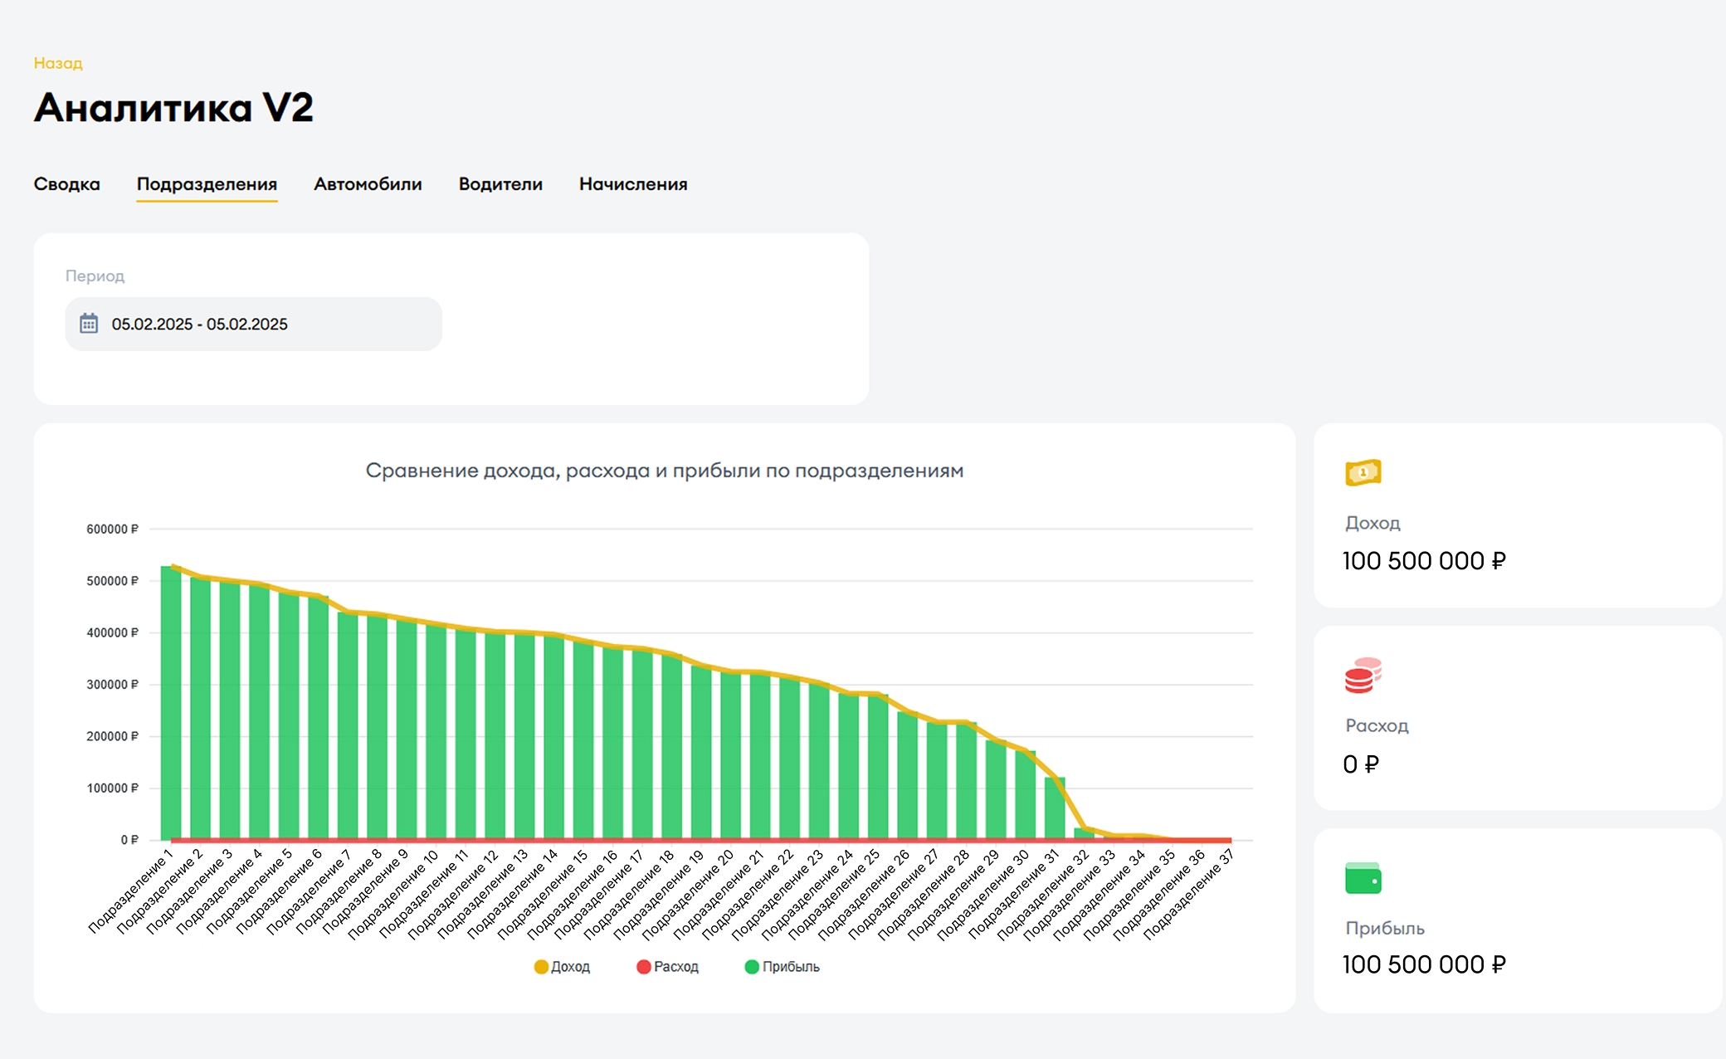The image size is (1726, 1059).
Task: Click the yellow banknote income icon
Action: 1363,472
